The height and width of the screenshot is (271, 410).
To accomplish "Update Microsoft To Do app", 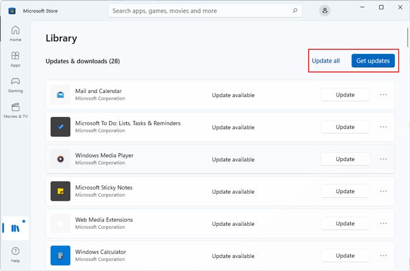I will click(x=345, y=127).
